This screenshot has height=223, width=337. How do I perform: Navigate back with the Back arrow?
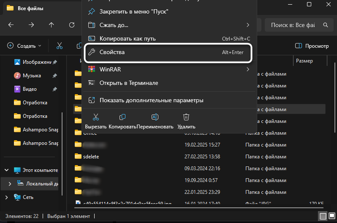(11, 25)
